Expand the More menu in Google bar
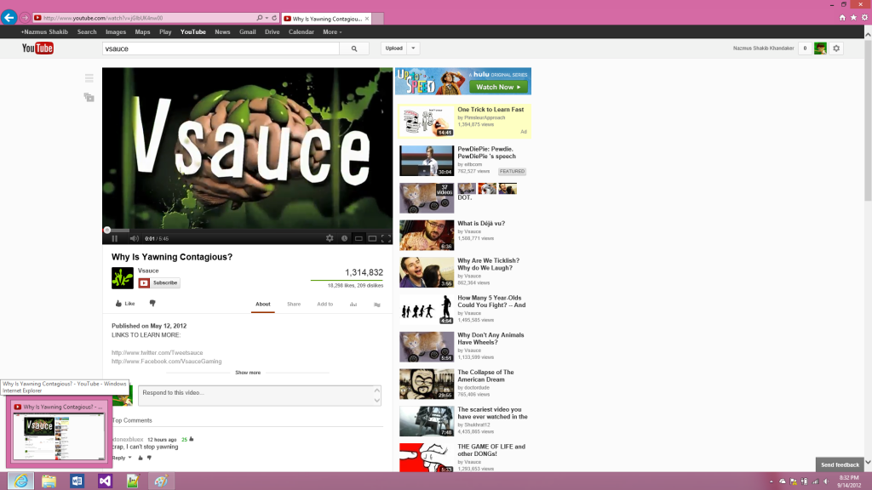The height and width of the screenshot is (490, 872). (332, 32)
